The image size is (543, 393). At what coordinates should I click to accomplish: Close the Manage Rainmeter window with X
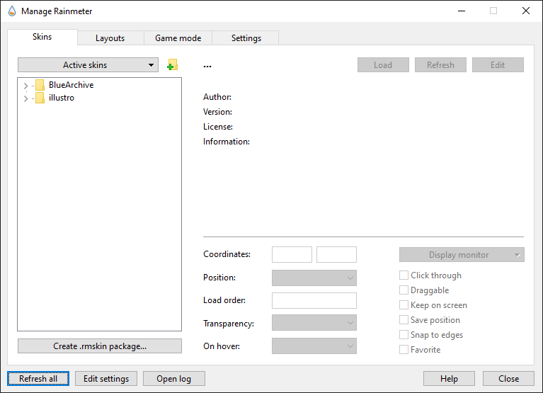pyautogui.click(x=526, y=11)
